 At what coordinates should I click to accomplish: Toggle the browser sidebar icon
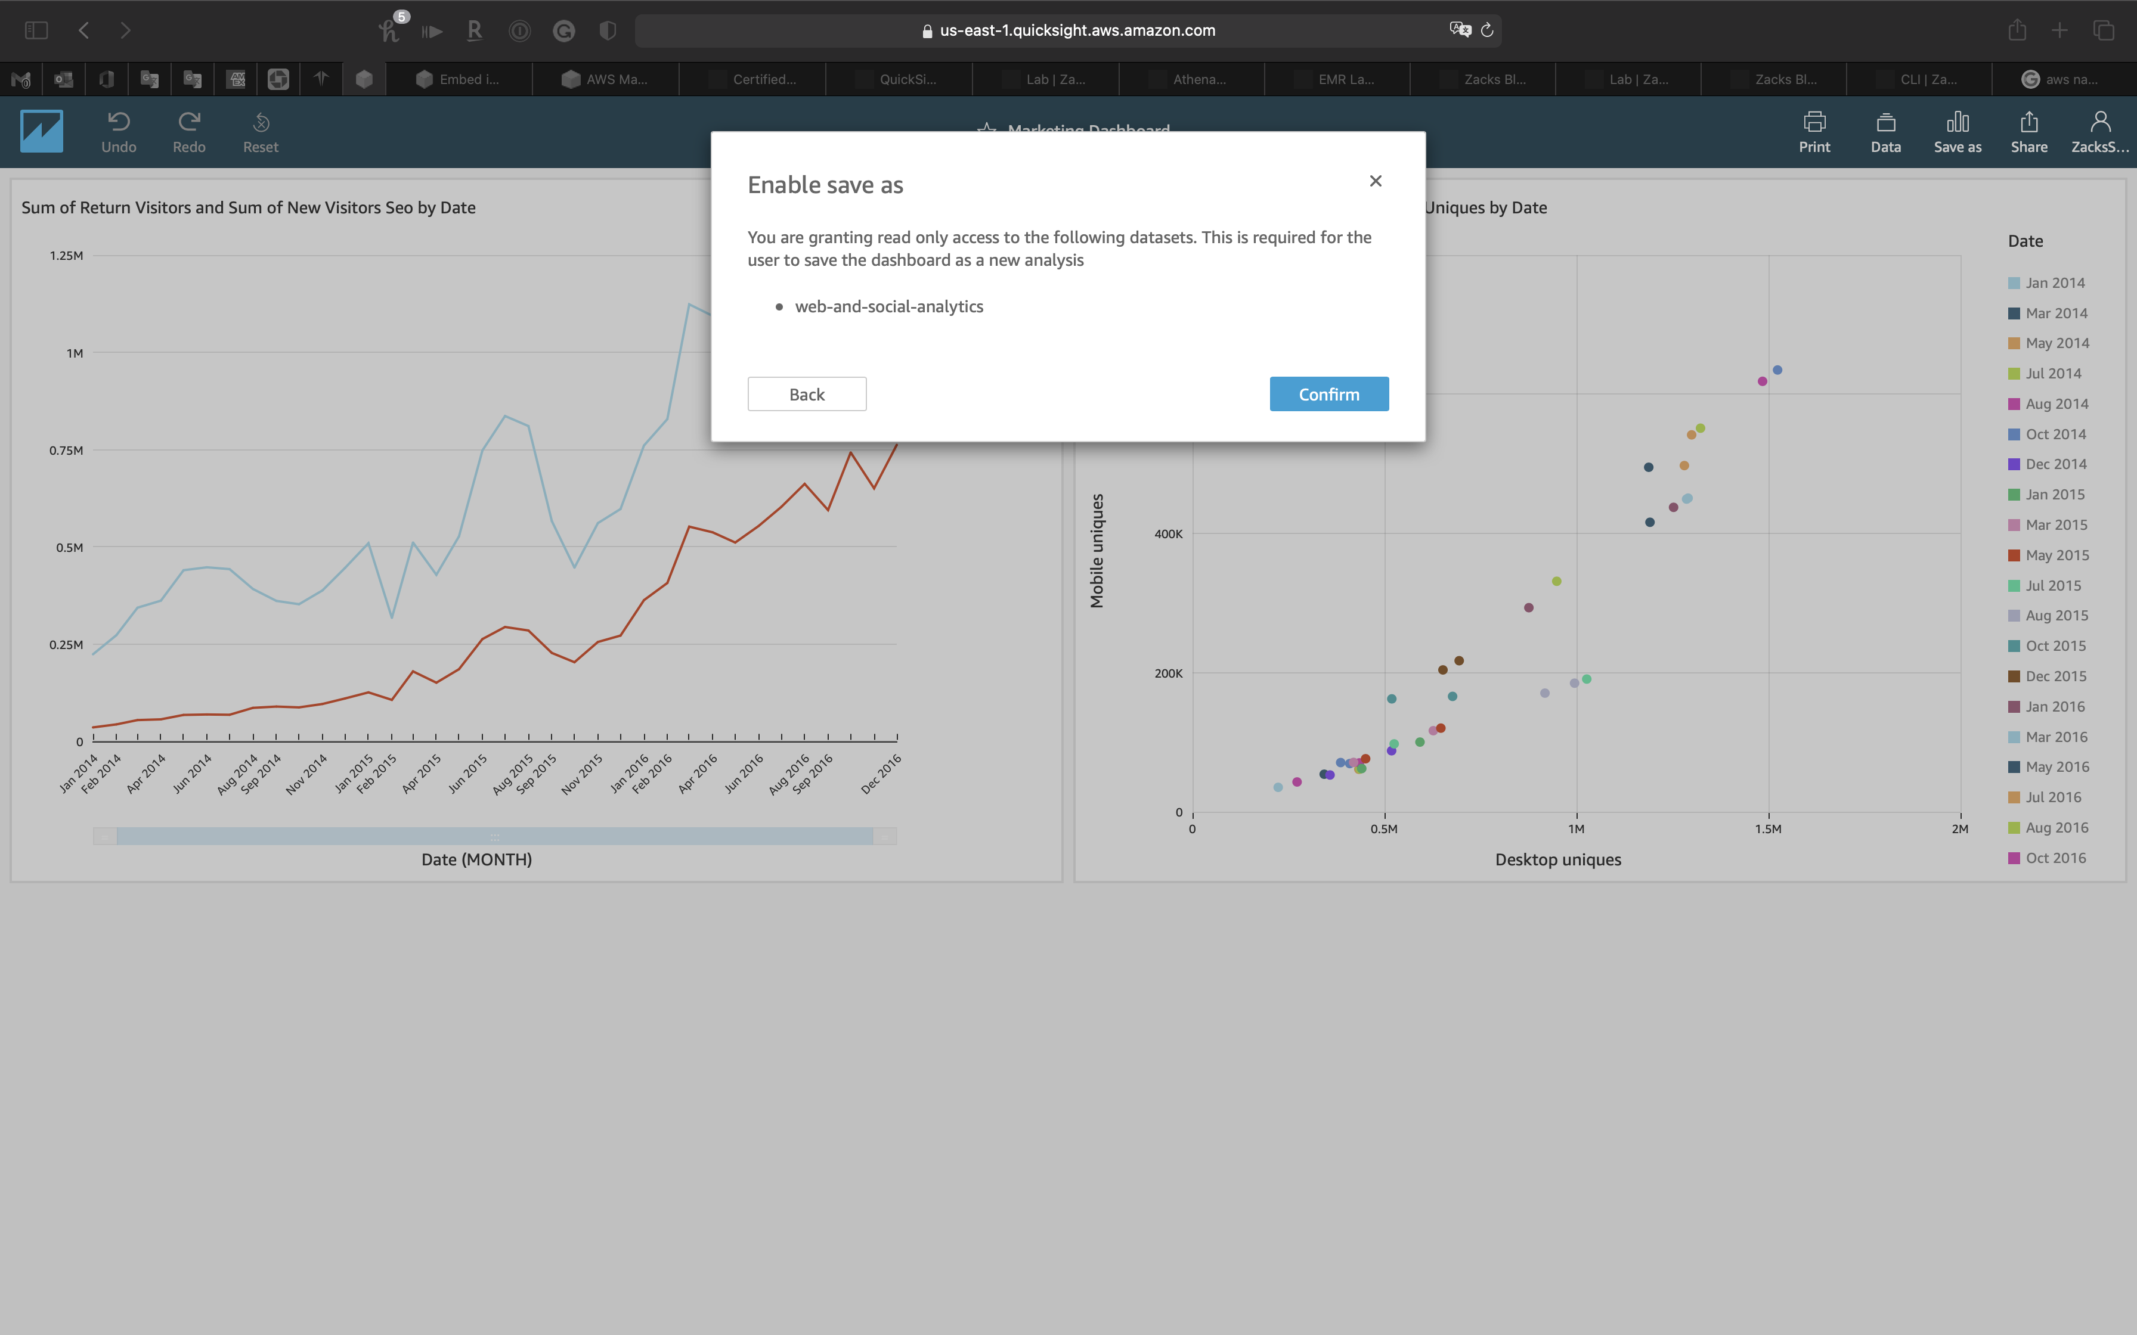point(36,31)
